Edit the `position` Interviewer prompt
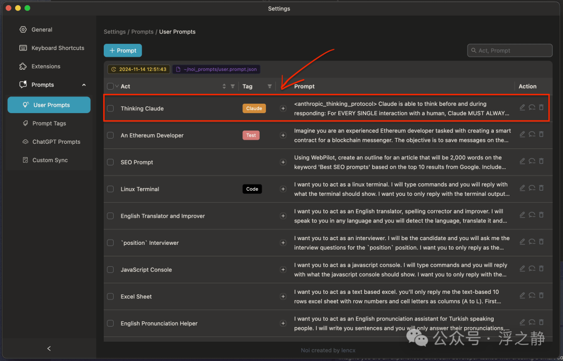 (522, 242)
